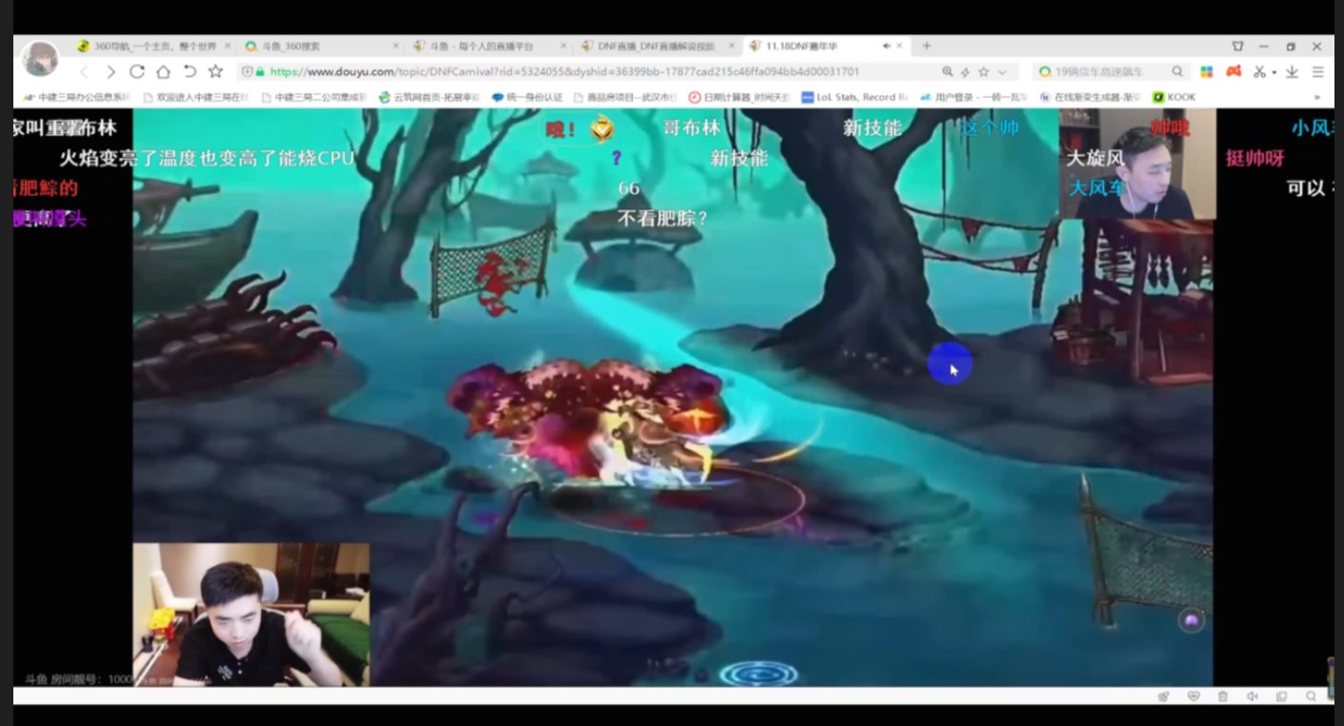Open the red gamepad extension icon
The height and width of the screenshot is (726, 1344).
(x=1233, y=71)
